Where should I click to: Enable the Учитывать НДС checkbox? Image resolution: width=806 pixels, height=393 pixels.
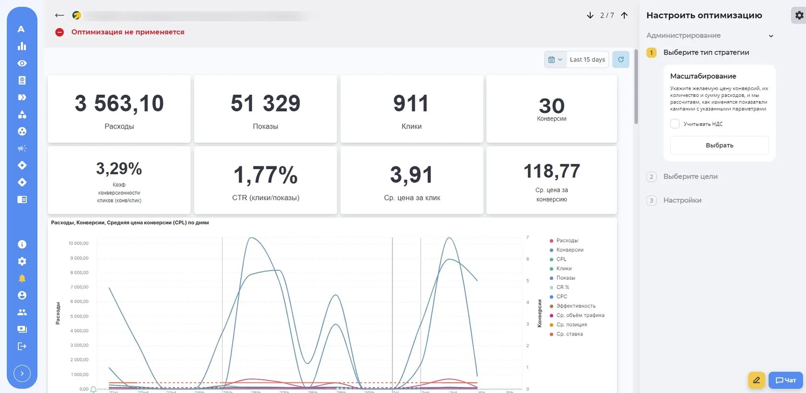[675, 124]
